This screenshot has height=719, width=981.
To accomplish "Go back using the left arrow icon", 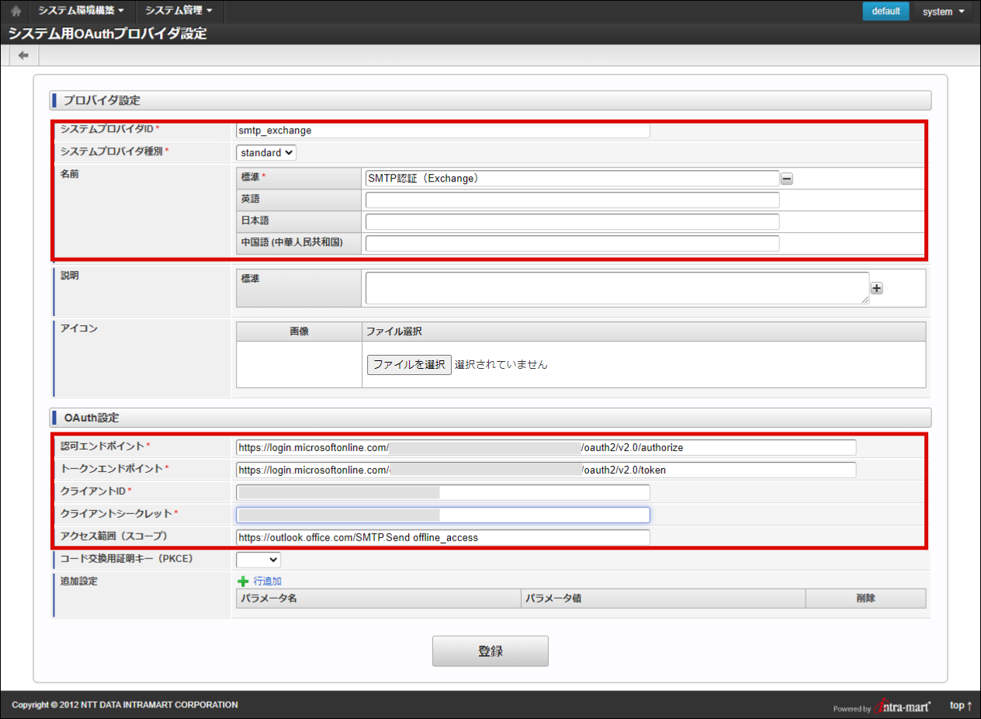I will pyautogui.click(x=23, y=55).
